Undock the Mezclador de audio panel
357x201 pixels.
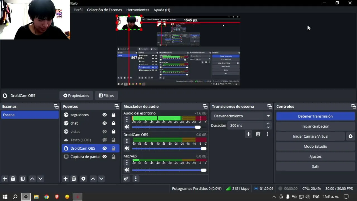tap(205, 106)
